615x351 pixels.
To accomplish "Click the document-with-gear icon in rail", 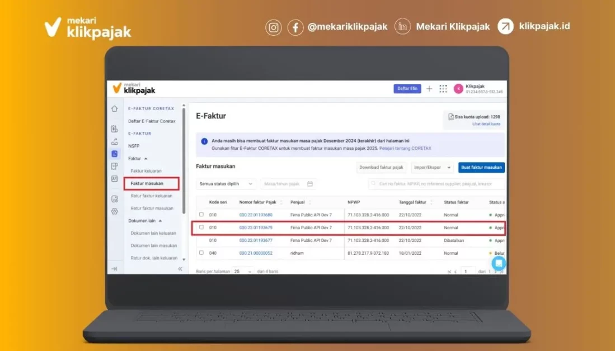I will point(115,199).
